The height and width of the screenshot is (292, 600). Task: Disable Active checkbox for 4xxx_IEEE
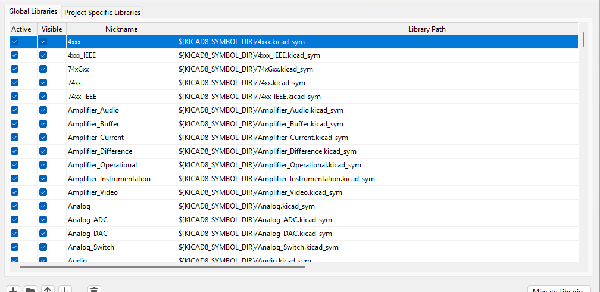(14, 55)
